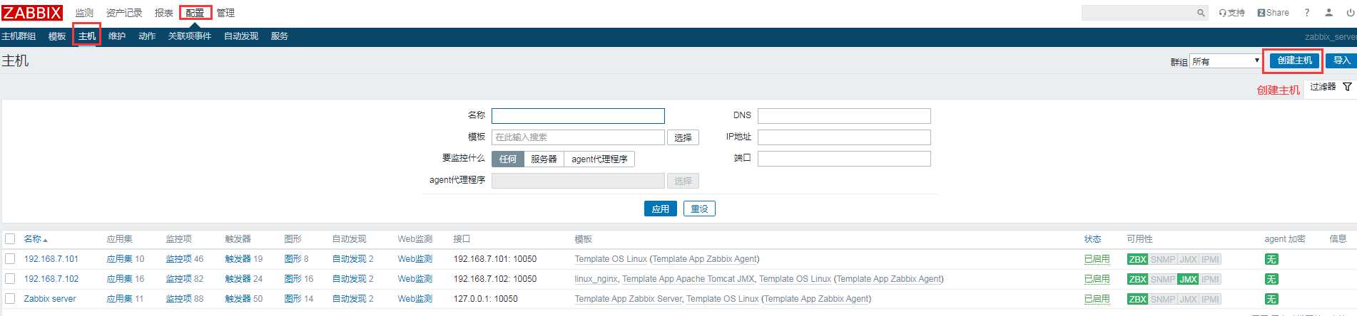Open the 群组 group dropdown

1226,61
